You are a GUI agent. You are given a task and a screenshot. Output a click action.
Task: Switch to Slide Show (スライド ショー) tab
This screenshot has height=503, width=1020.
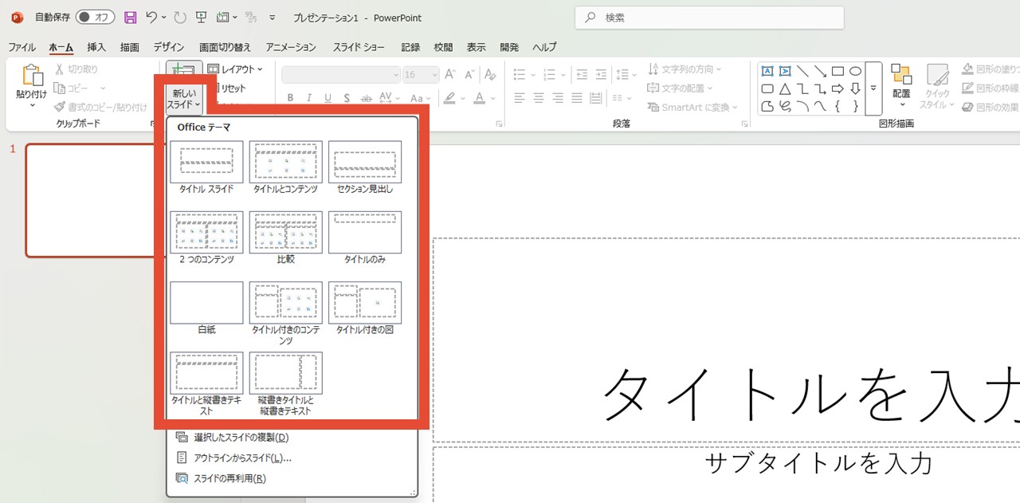point(359,47)
